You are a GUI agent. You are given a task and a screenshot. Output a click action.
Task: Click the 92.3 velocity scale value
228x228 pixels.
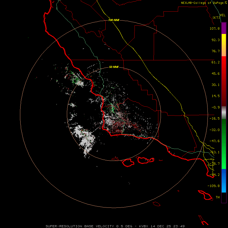pyautogui.click(x=216, y=40)
